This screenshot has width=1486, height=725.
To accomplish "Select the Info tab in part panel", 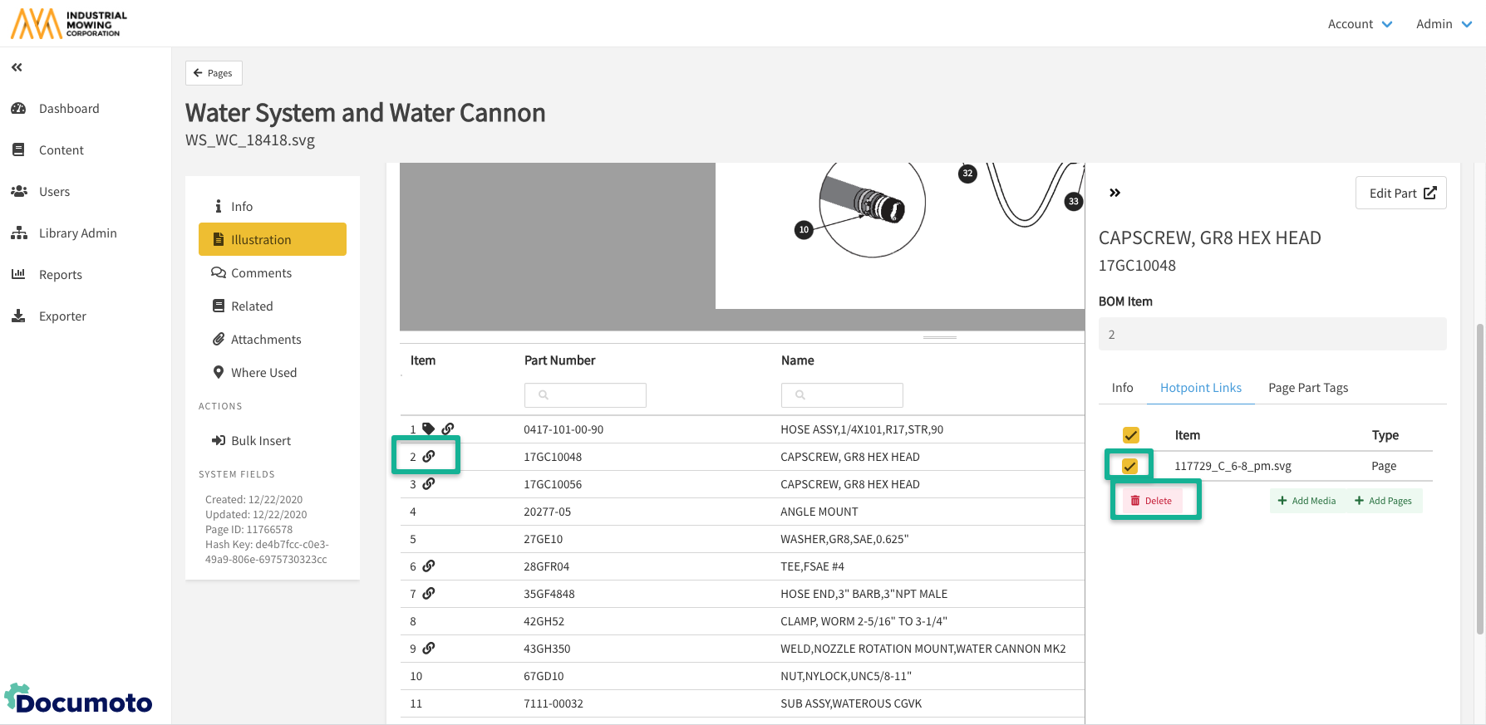I will [1122, 388].
